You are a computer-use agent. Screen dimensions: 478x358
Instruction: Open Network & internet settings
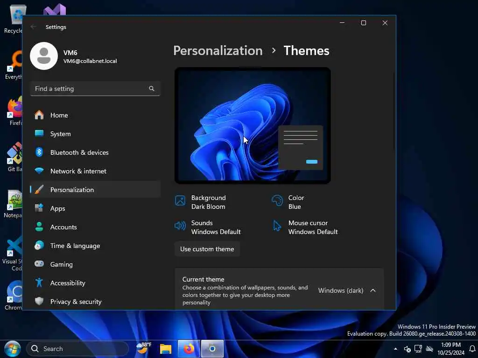pos(95,171)
